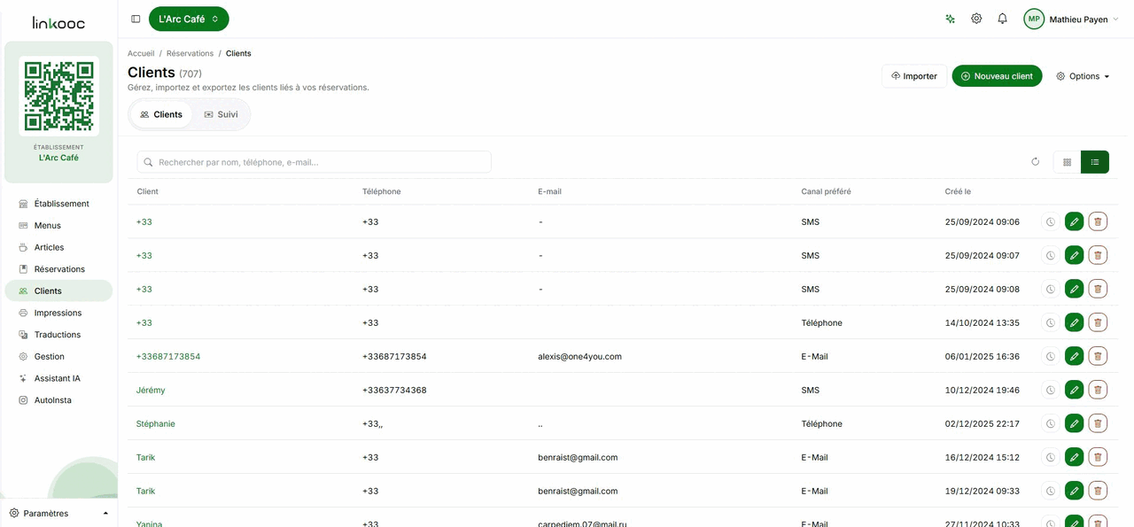Viewport: 1134px width, 527px height.
Task: View history of client Jérémy
Action: (x=1050, y=391)
